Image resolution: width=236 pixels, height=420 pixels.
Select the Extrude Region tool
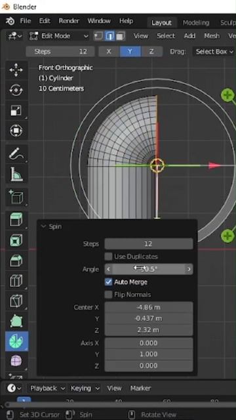[x=16, y=220]
